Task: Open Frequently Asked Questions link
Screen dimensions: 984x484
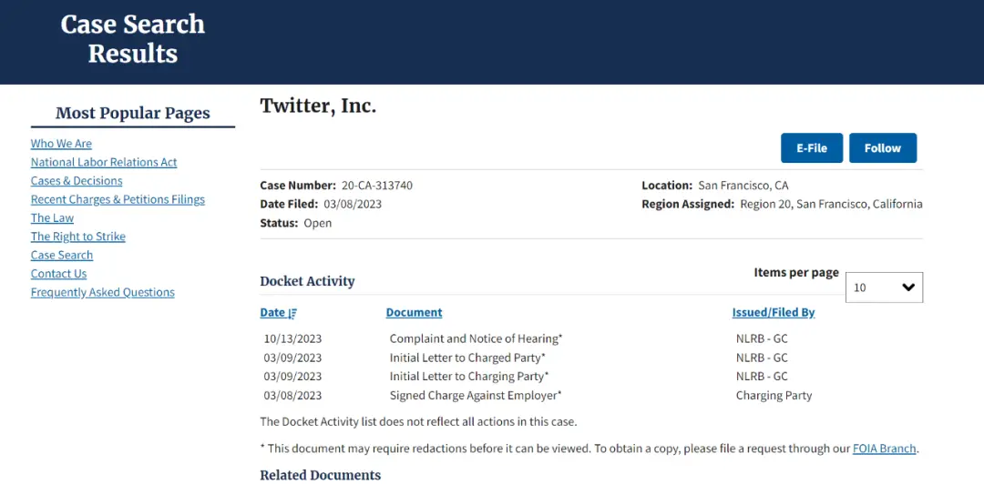Action: point(102,293)
